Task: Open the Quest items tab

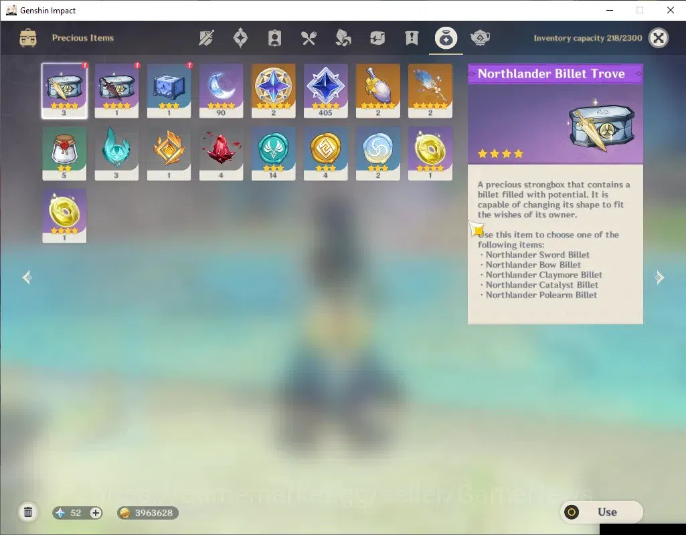Action: point(411,38)
